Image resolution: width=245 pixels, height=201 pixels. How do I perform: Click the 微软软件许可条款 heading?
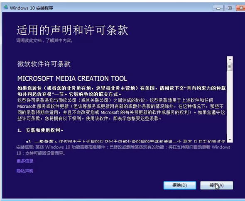coord(44,64)
